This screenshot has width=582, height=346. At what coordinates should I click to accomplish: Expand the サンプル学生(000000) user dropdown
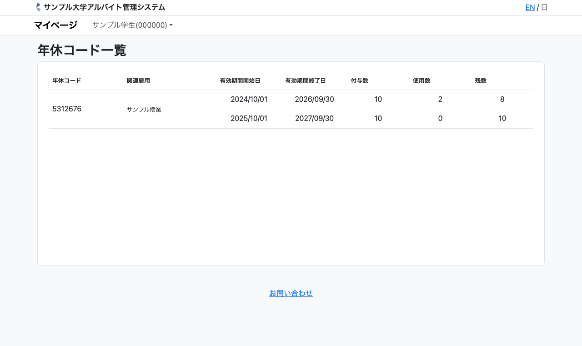click(x=132, y=25)
